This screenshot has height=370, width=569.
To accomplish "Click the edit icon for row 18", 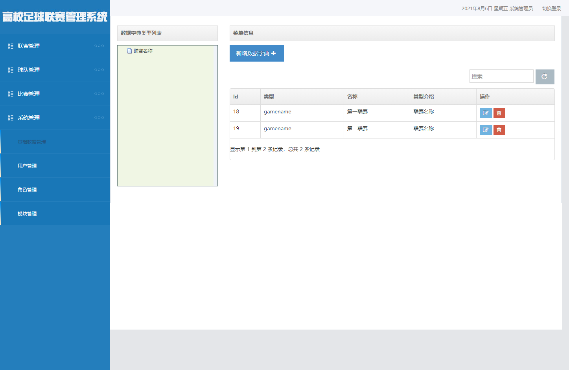I will coord(486,113).
